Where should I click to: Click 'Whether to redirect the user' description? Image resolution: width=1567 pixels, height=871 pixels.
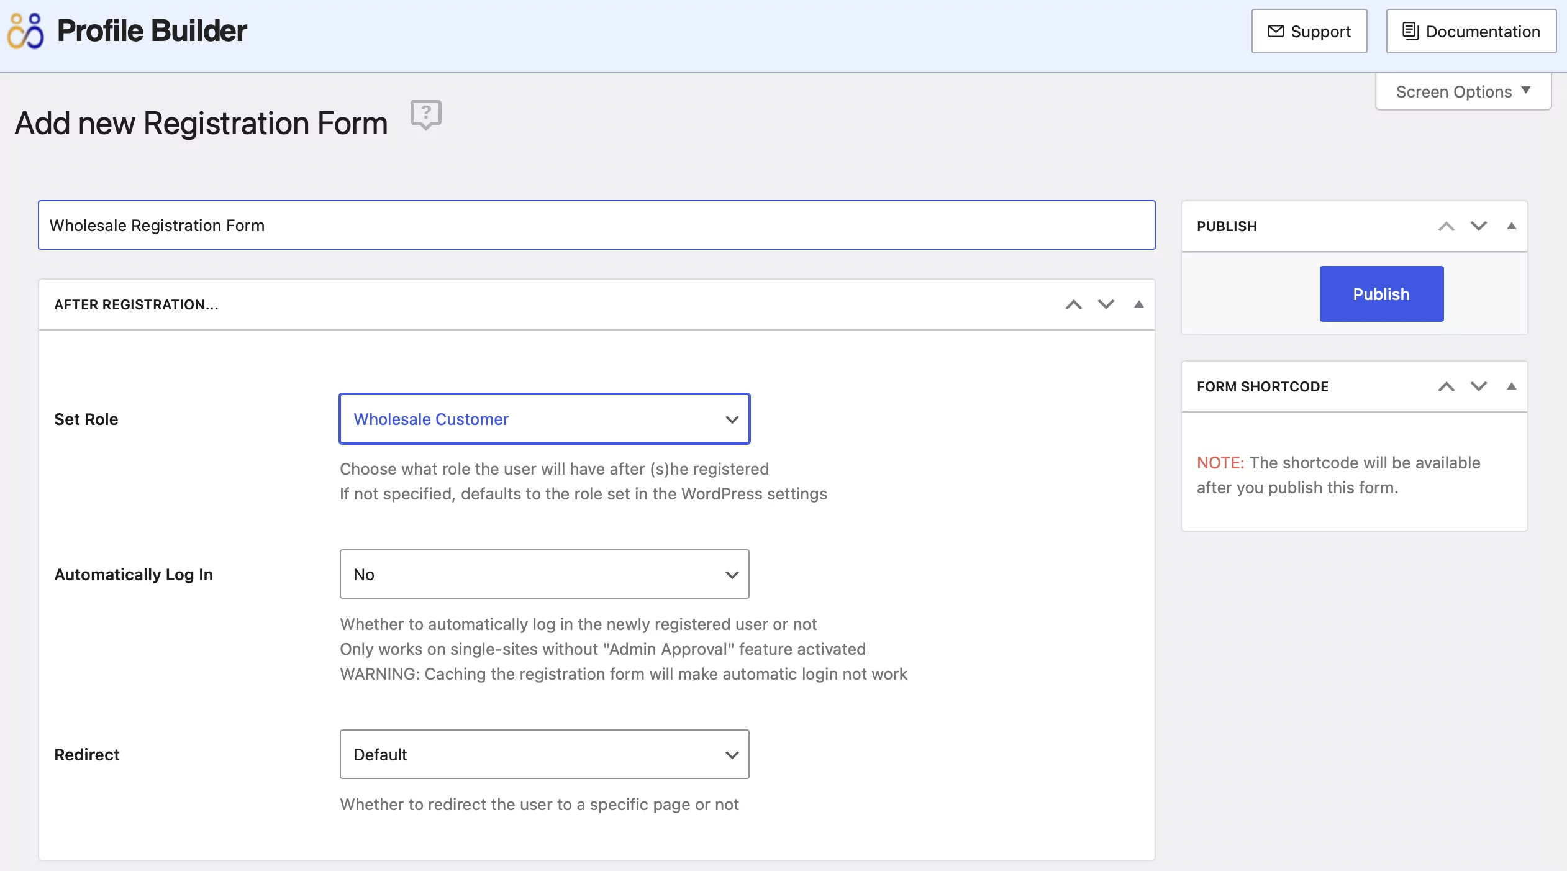click(539, 805)
